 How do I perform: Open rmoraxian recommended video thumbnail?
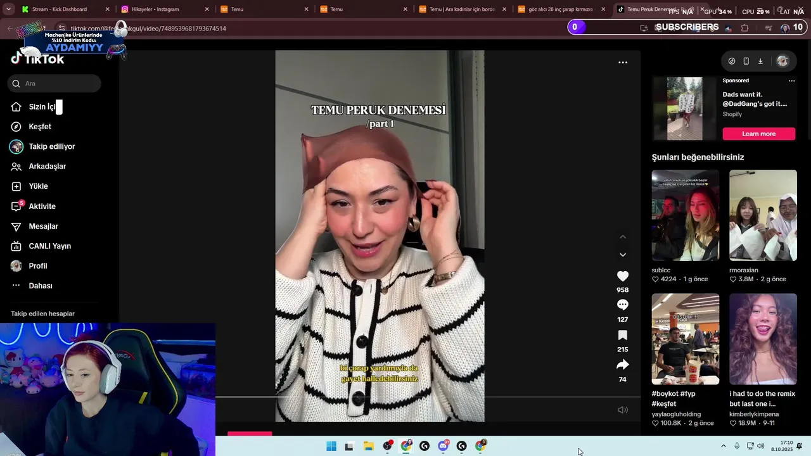(763, 215)
